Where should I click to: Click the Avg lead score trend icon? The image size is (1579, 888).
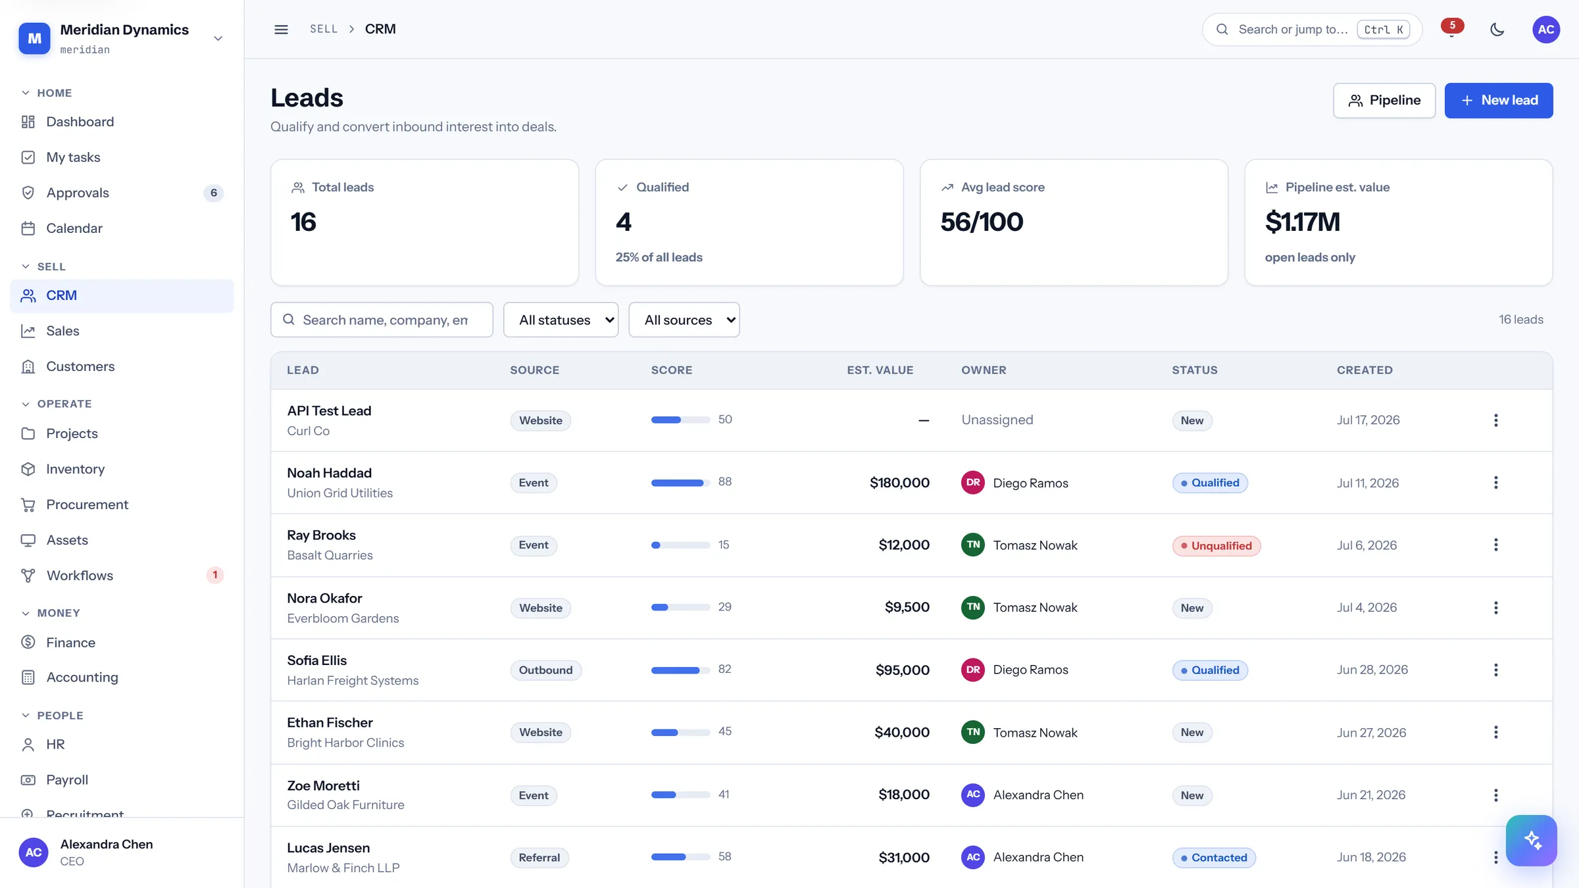[947, 187]
